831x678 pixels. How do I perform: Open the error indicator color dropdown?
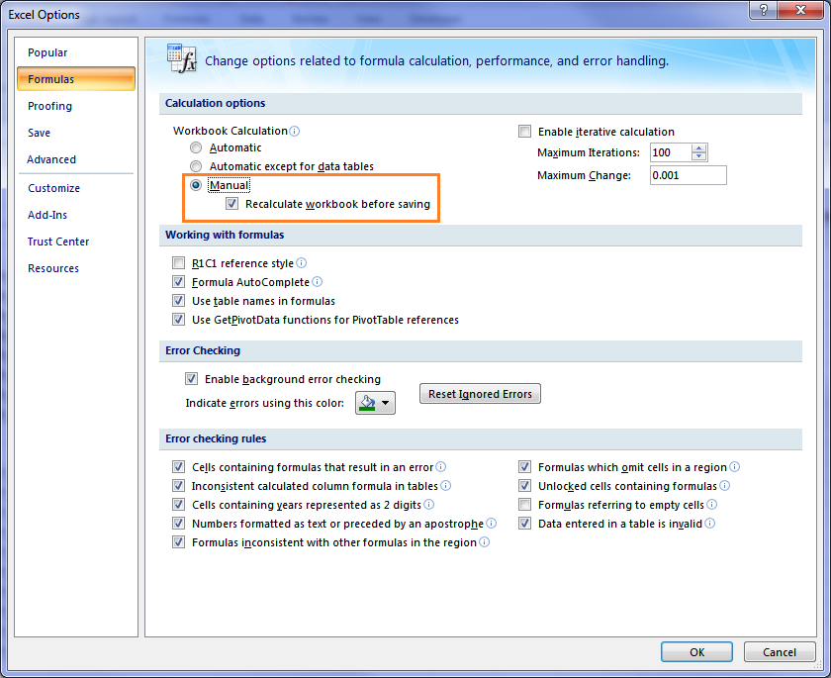point(375,403)
